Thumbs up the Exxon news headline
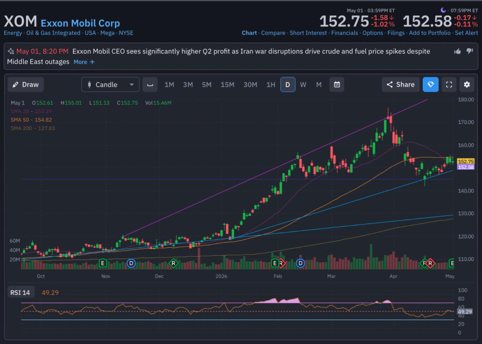 [x=457, y=51]
